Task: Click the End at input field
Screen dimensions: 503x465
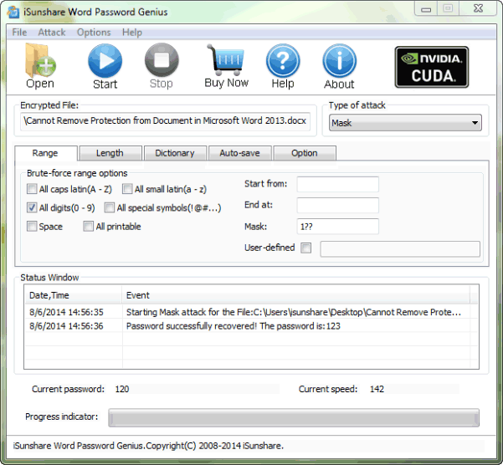Action: (338, 206)
